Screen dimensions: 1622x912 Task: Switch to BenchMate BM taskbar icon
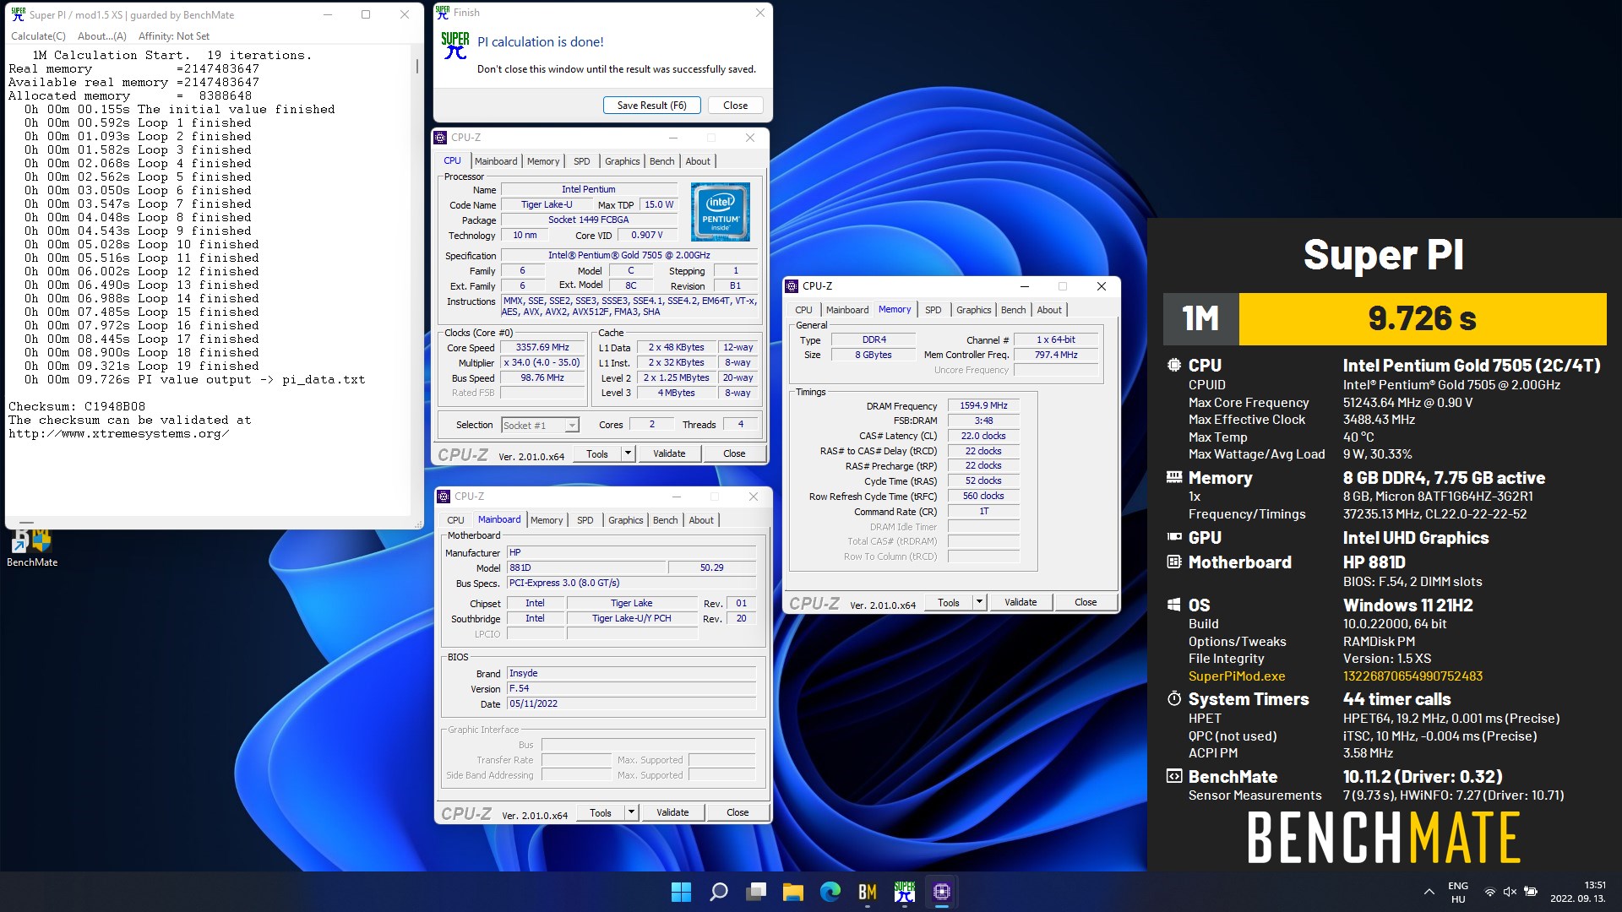(868, 892)
